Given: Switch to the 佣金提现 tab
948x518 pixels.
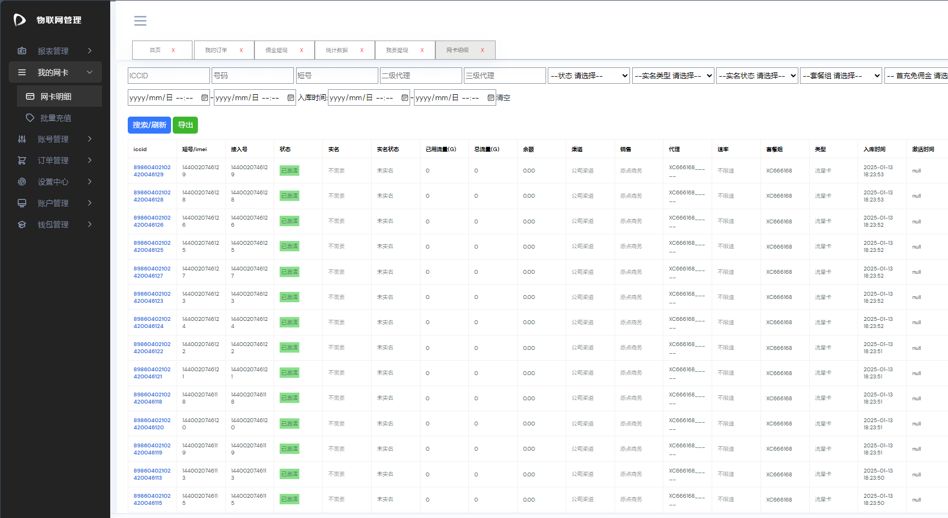Looking at the screenshot, I should click(276, 50).
